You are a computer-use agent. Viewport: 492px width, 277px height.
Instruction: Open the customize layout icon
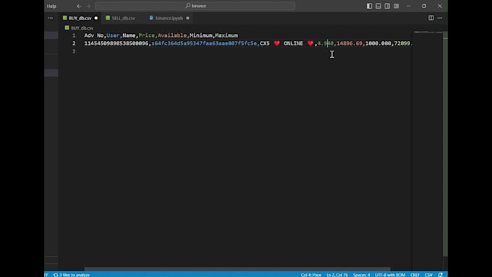coord(396,6)
